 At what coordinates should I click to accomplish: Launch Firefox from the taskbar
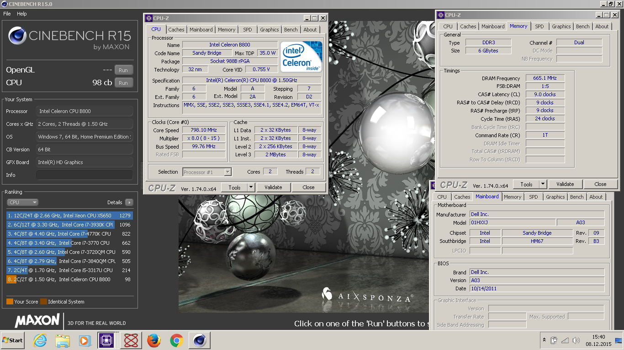coord(154,340)
